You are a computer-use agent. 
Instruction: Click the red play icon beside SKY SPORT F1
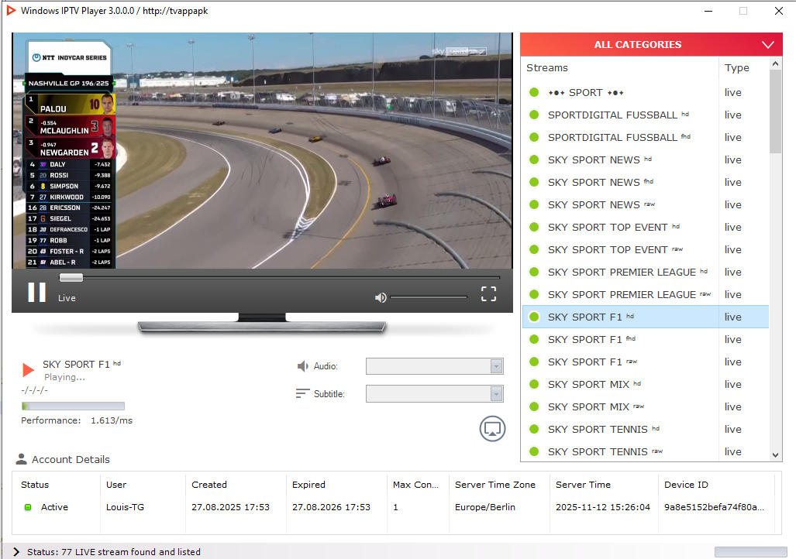click(29, 370)
